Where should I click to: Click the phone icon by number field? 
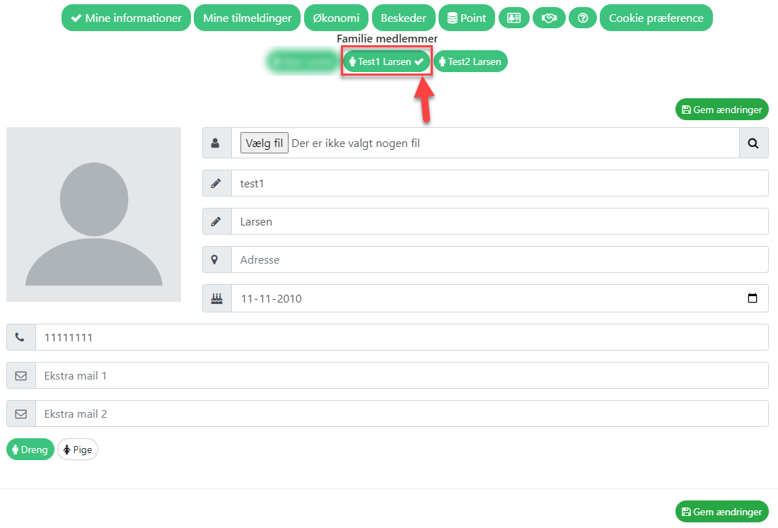tap(21, 337)
